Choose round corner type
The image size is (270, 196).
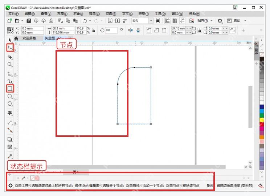149,30
